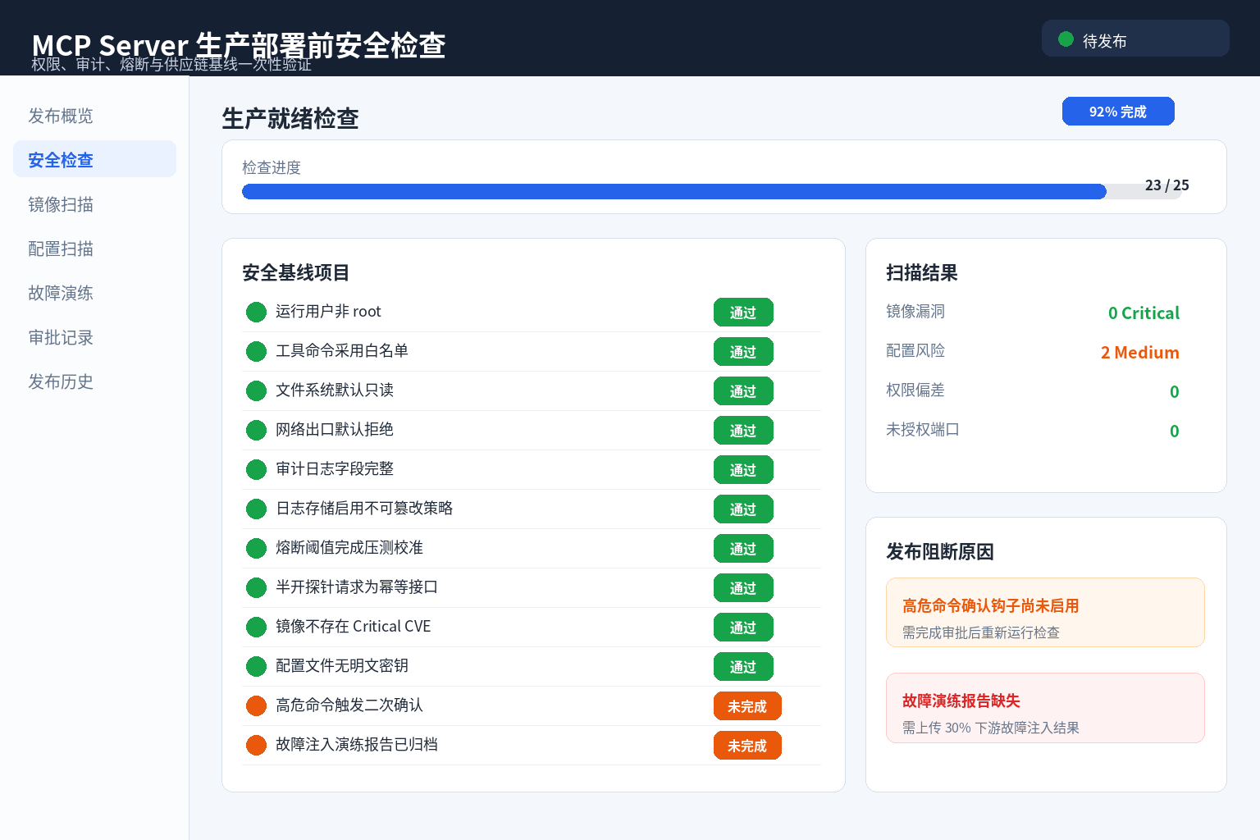The image size is (1260, 840).
Task: Click the 配置风险 label
Action: coord(915,350)
